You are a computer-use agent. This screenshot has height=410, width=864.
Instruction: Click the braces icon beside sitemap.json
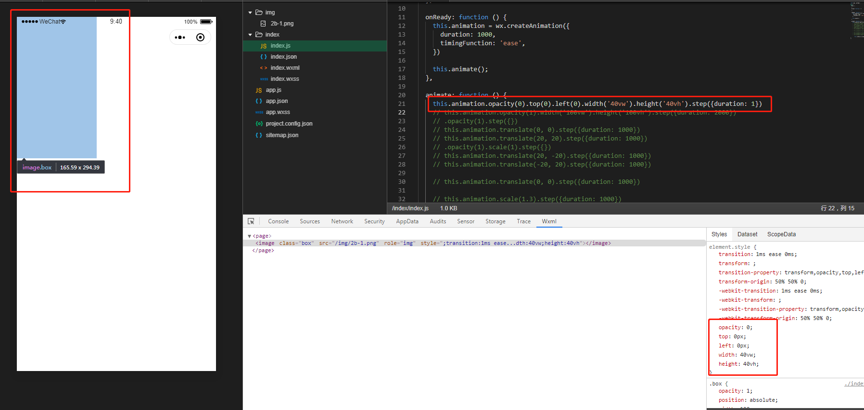[x=259, y=135]
